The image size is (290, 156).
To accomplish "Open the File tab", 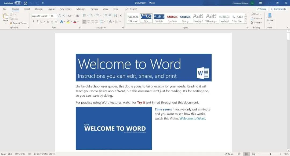I will point(5,9).
